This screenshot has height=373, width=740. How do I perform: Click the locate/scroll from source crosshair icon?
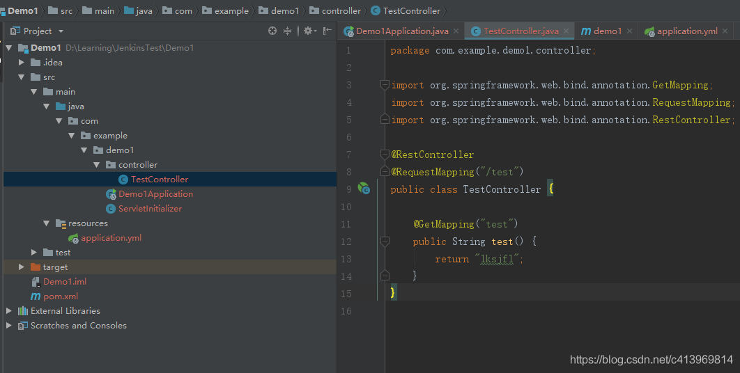pyautogui.click(x=272, y=31)
